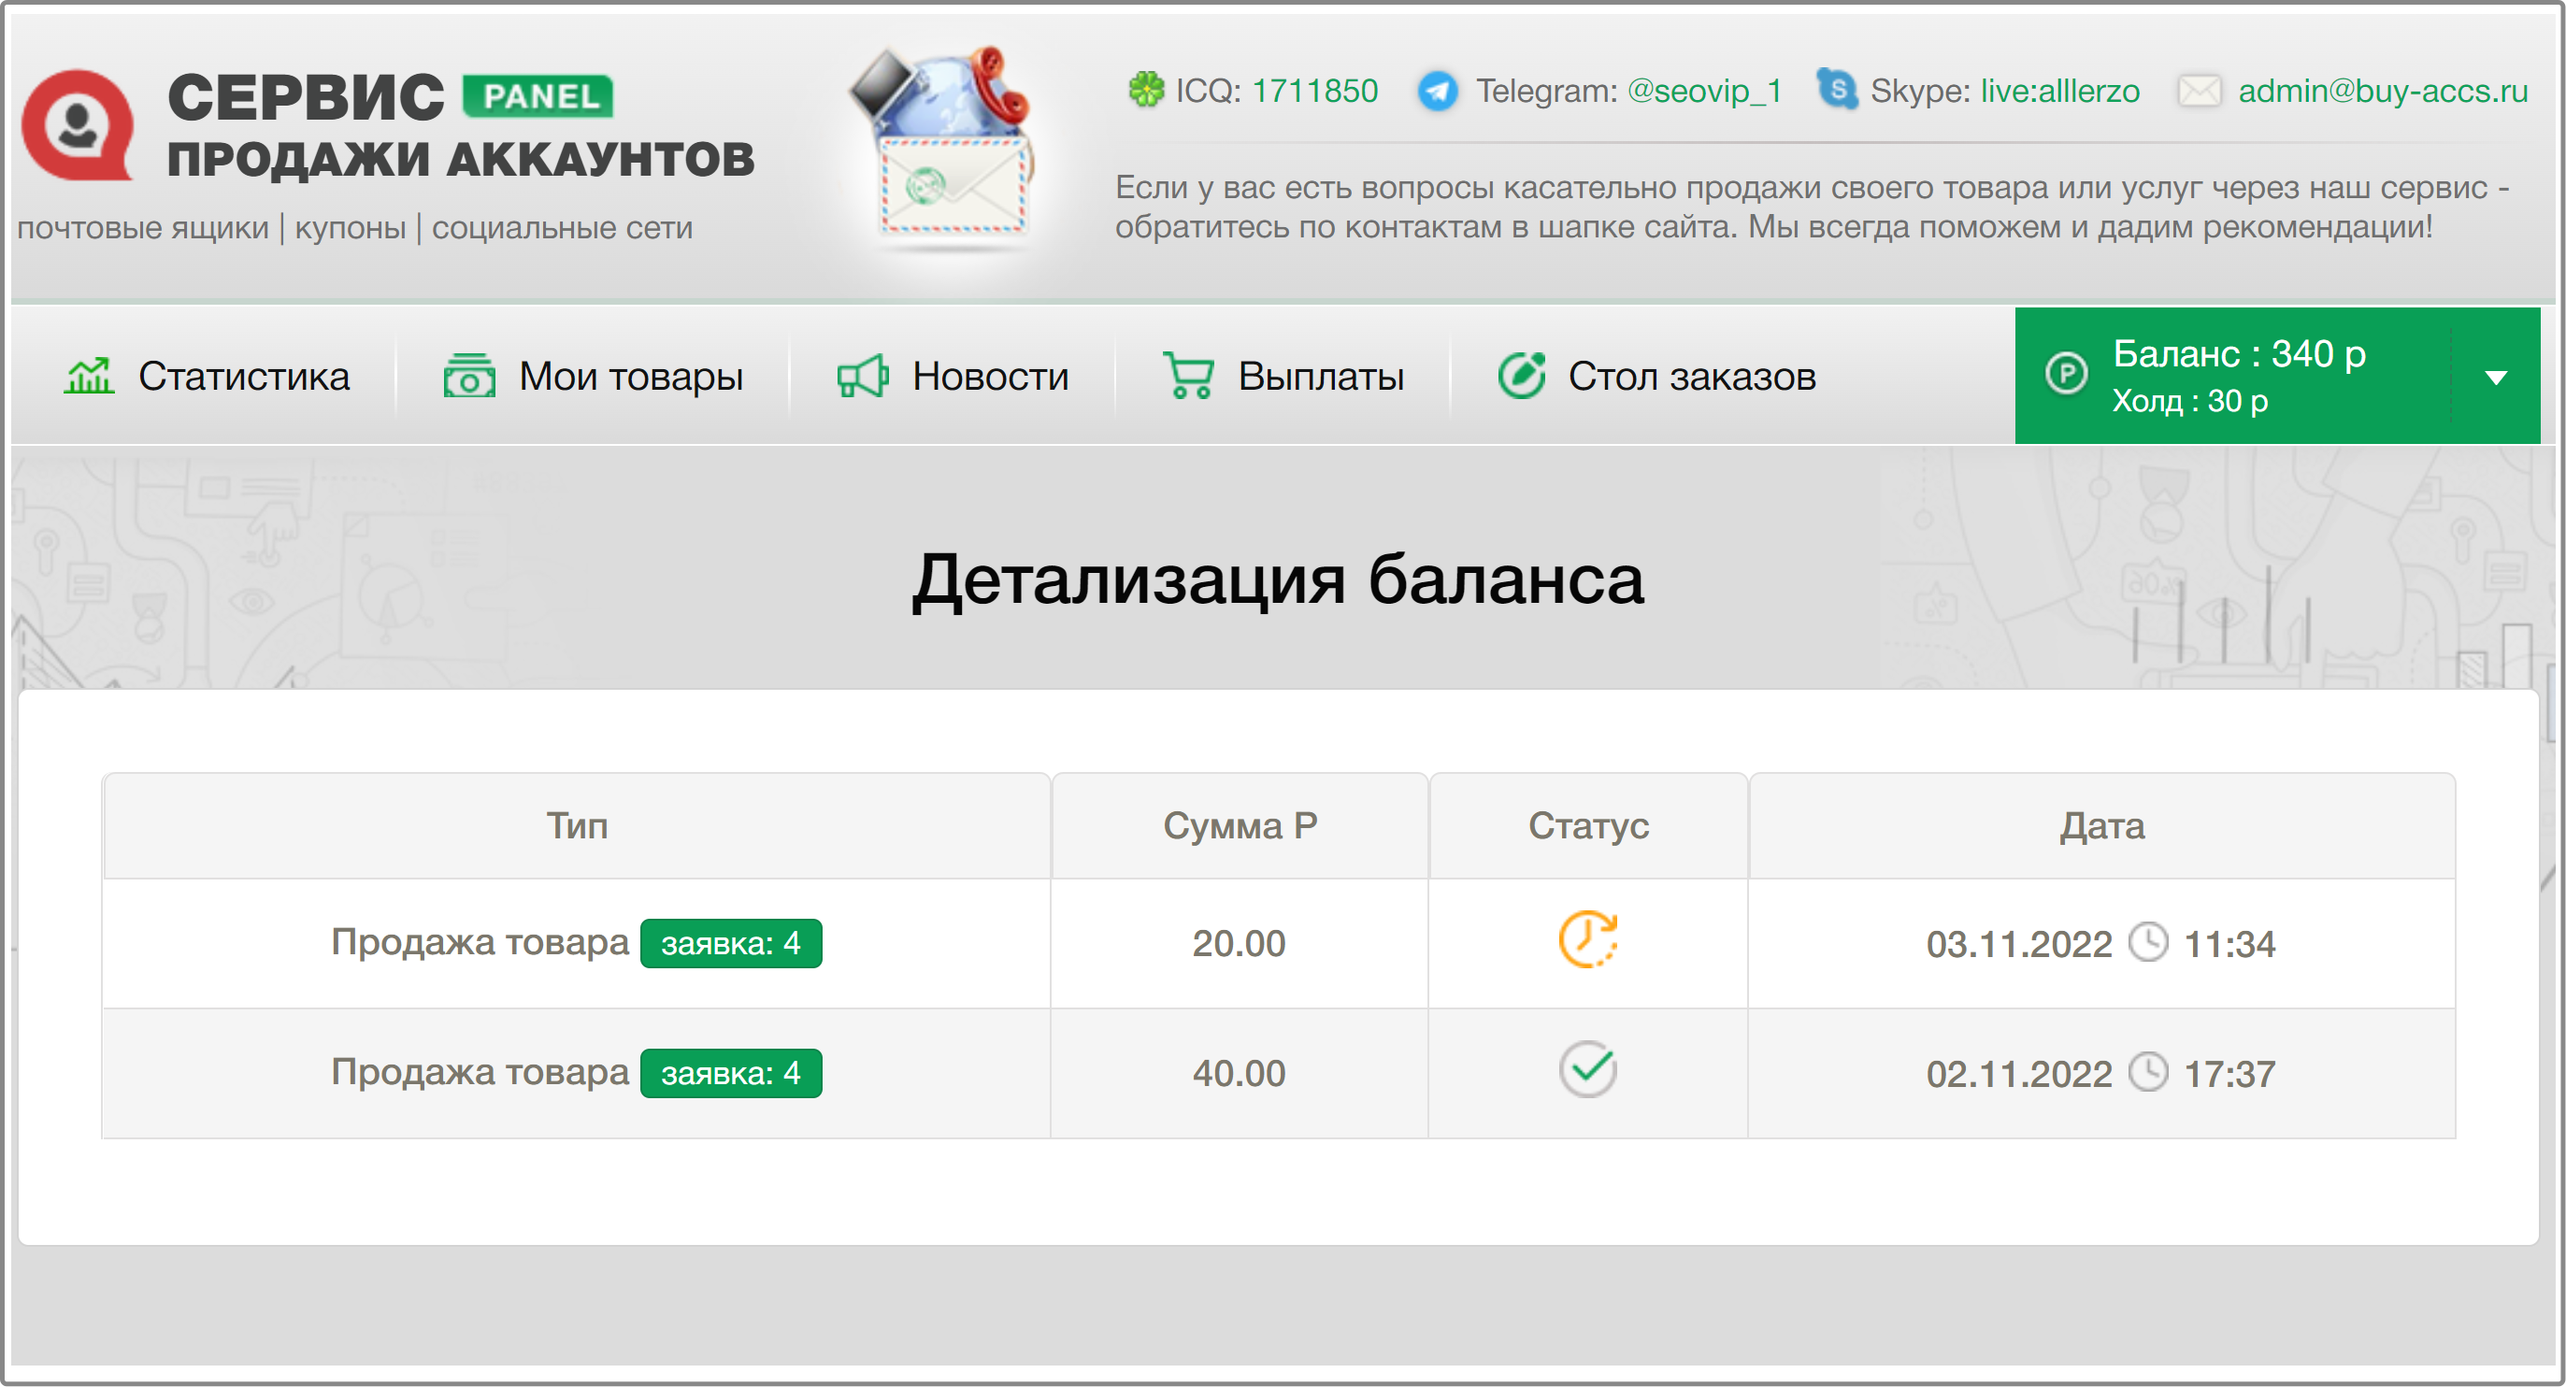Click the Дата column header
The height and width of the screenshot is (1387, 2566).
click(2101, 826)
